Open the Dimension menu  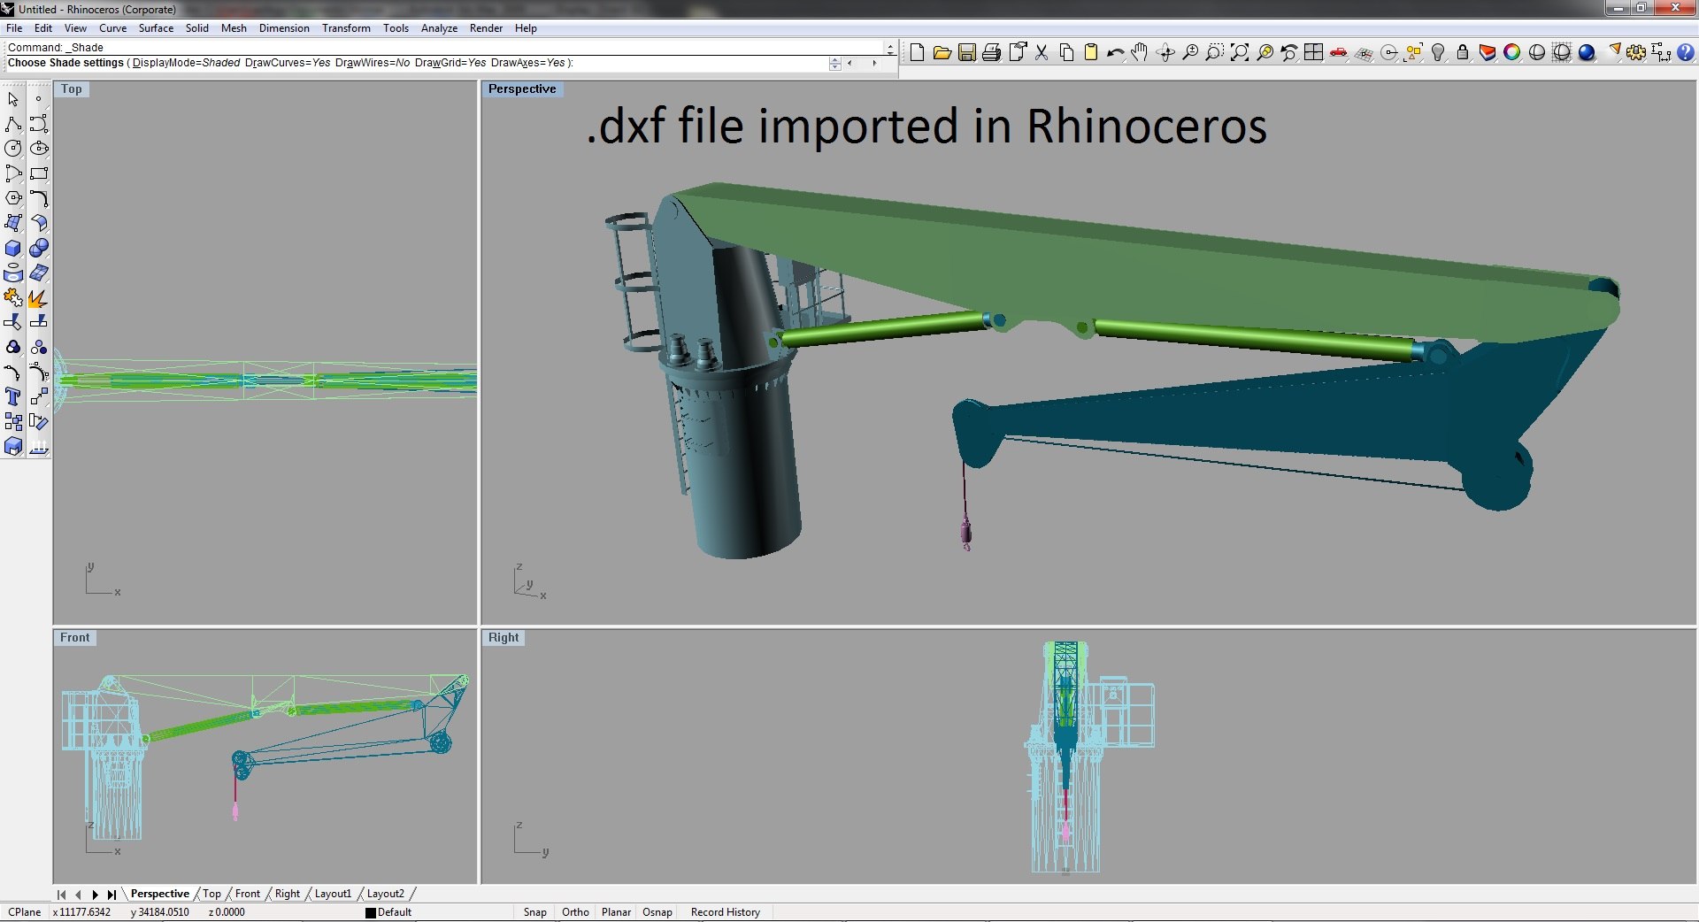click(x=284, y=28)
